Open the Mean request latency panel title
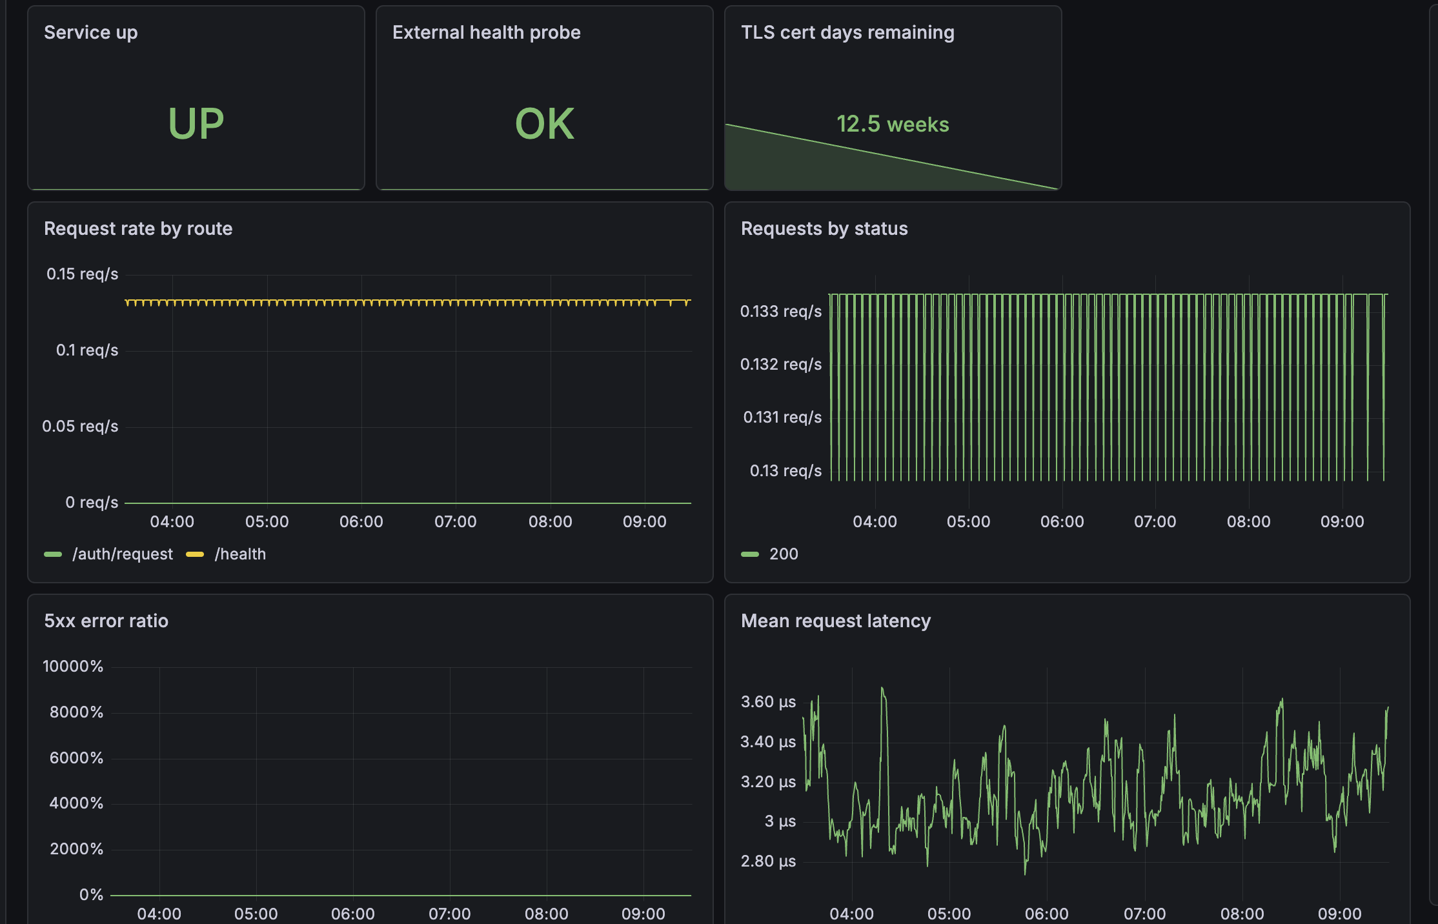The height and width of the screenshot is (924, 1438). coord(836,621)
